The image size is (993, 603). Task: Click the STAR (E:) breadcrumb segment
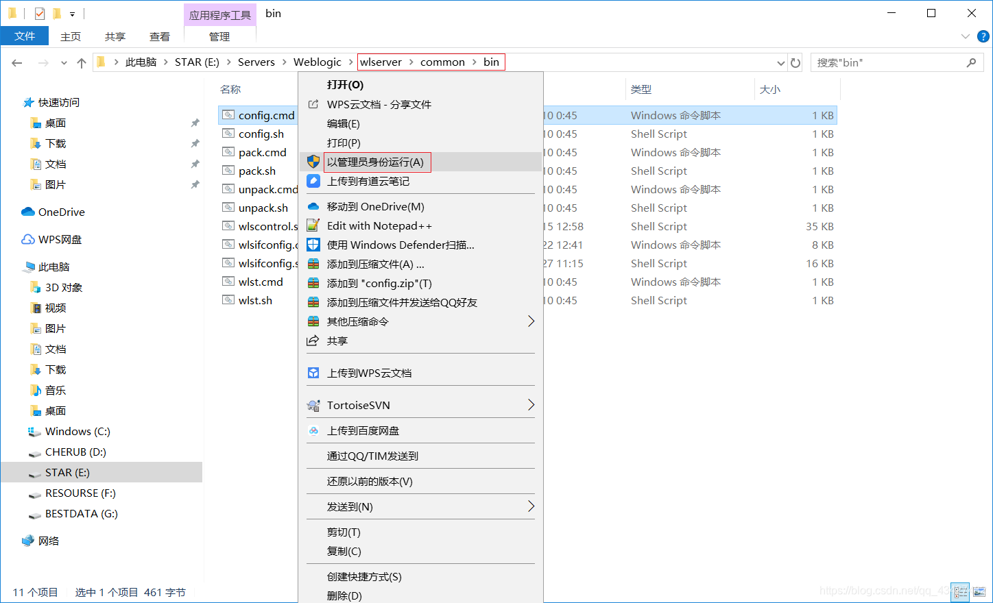point(197,62)
